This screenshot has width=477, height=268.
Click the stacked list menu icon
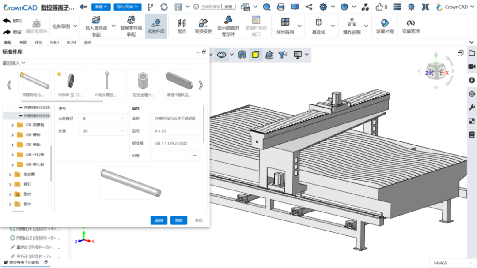click(x=397, y=7)
